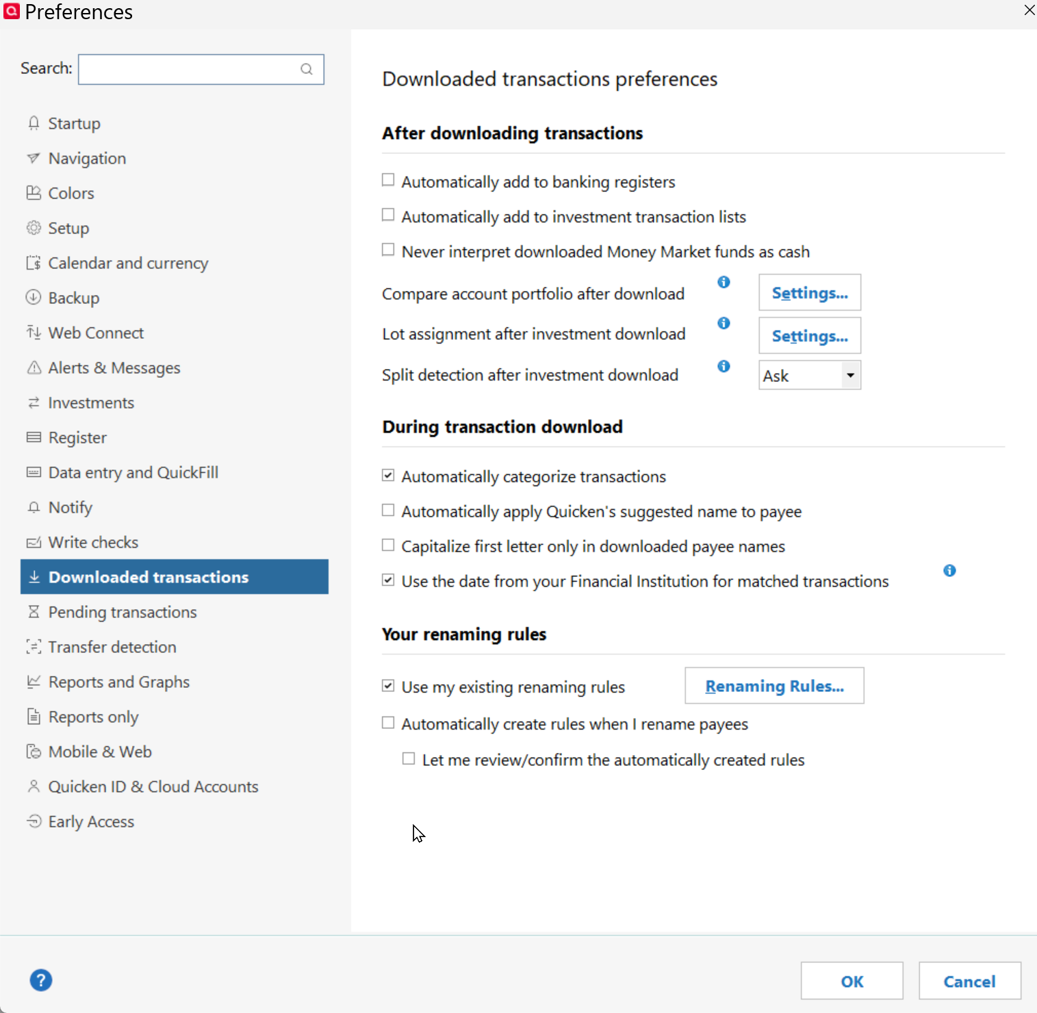Click the Downloaded transactions download icon
Screen dimensions: 1037x1013
34,577
